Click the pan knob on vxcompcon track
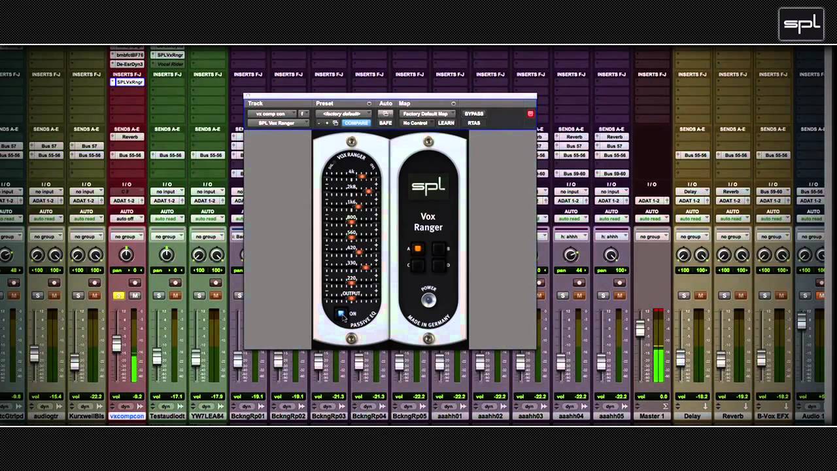 pyautogui.click(x=126, y=254)
